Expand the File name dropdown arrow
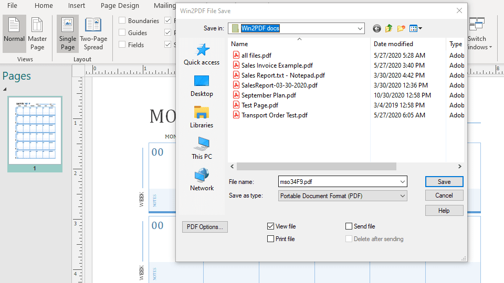 tap(403, 182)
